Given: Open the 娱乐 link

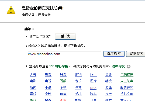Looking at the screenshot, I should [33, 94].
